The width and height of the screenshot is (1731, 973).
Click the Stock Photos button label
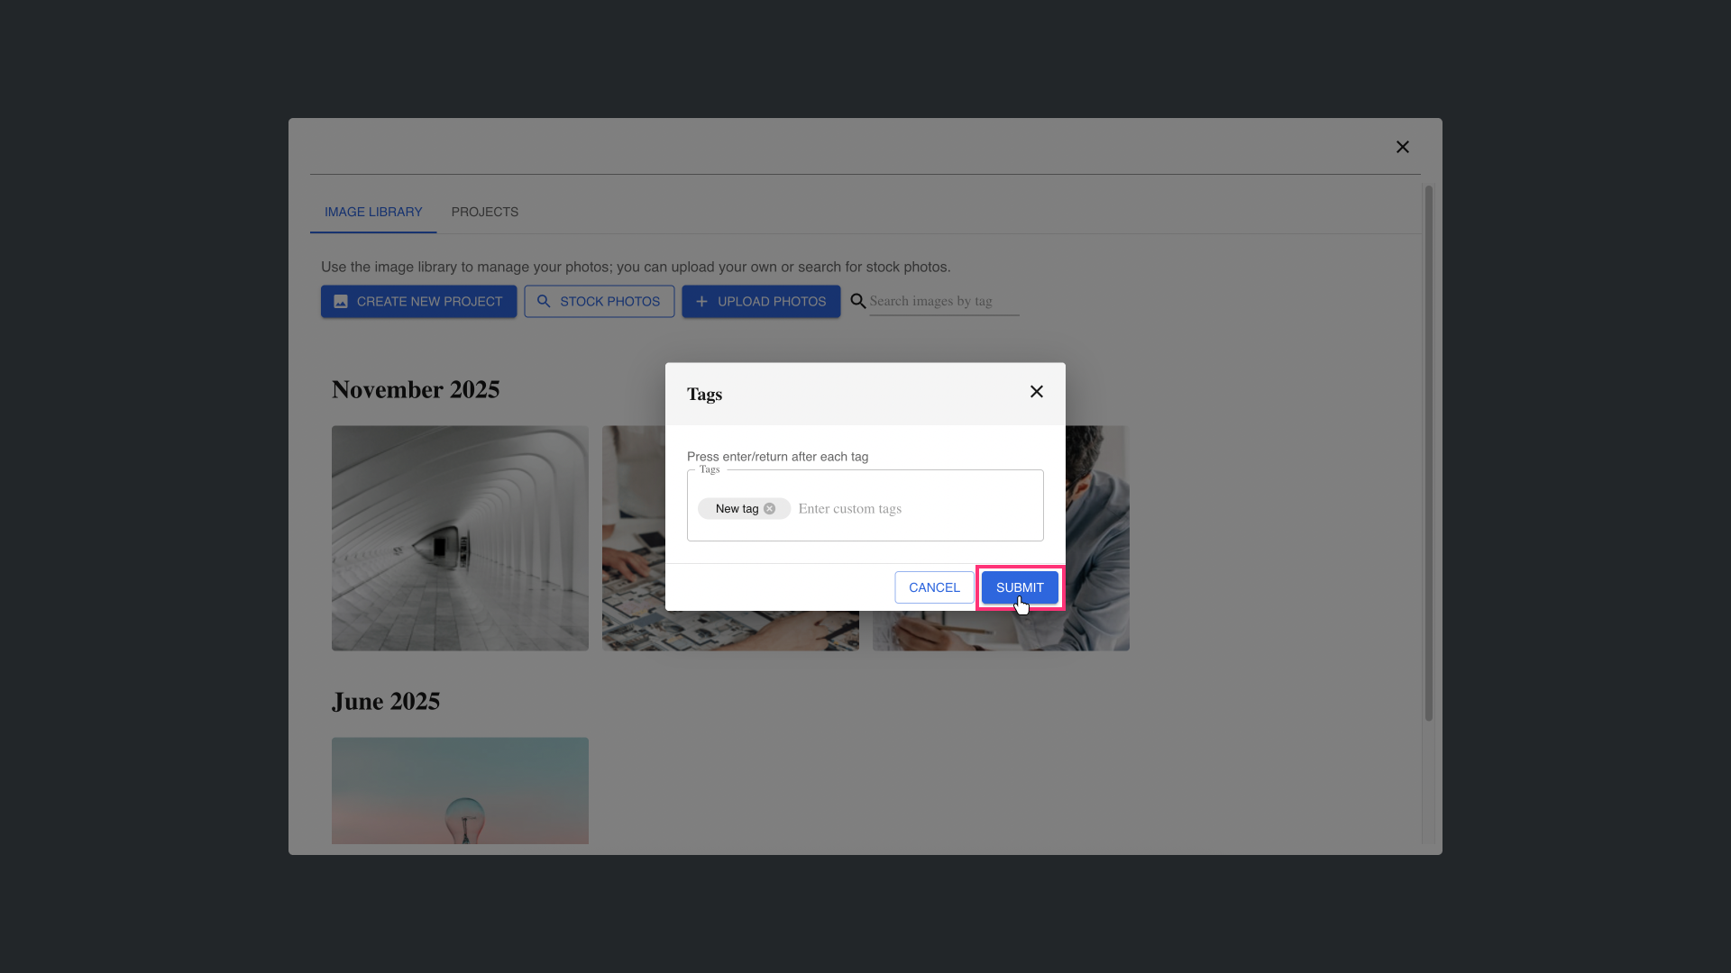(609, 302)
